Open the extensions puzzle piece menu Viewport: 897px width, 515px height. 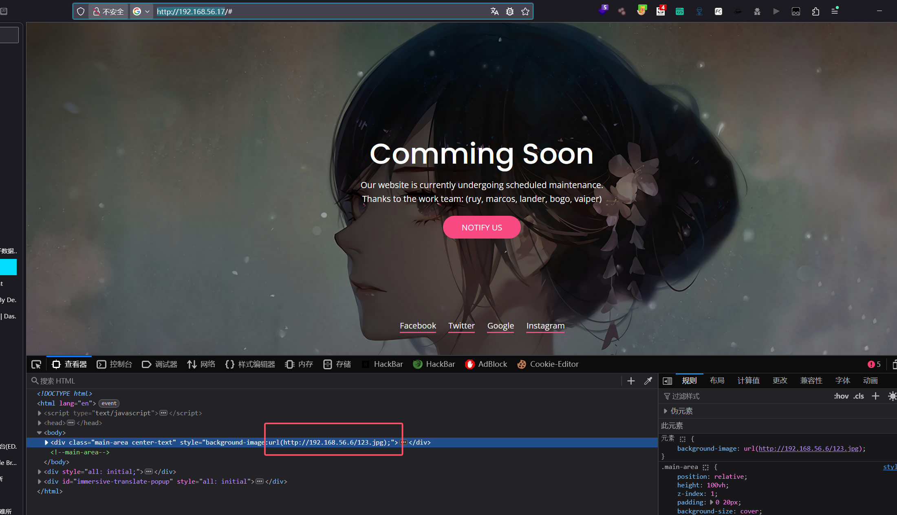click(815, 11)
